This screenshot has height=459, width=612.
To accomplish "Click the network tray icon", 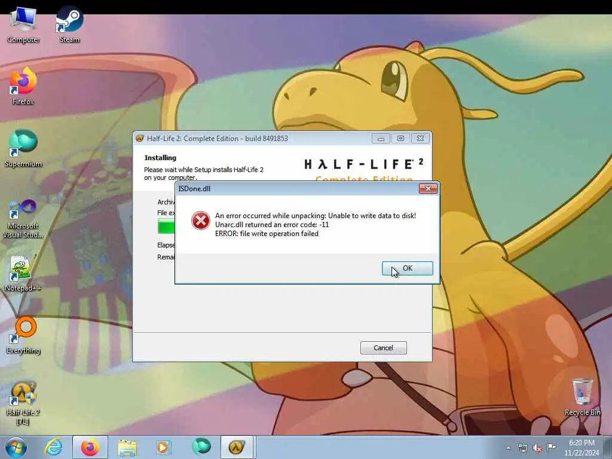I will (522, 448).
